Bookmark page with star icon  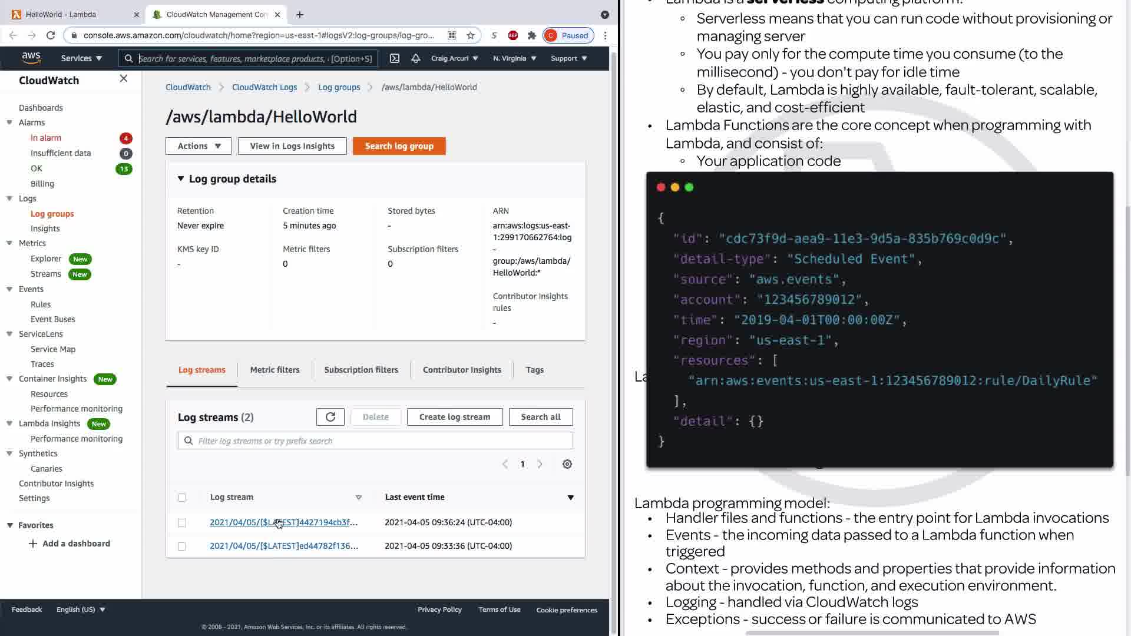[470, 35]
